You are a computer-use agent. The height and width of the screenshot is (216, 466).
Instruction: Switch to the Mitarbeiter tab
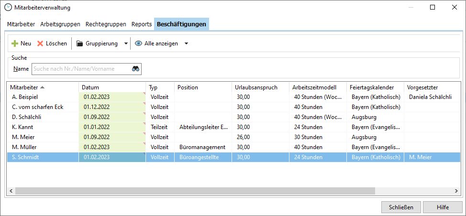(x=21, y=24)
